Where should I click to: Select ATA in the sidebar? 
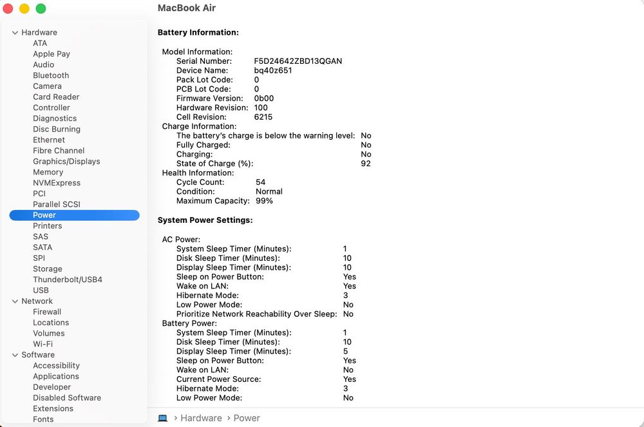coord(40,43)
